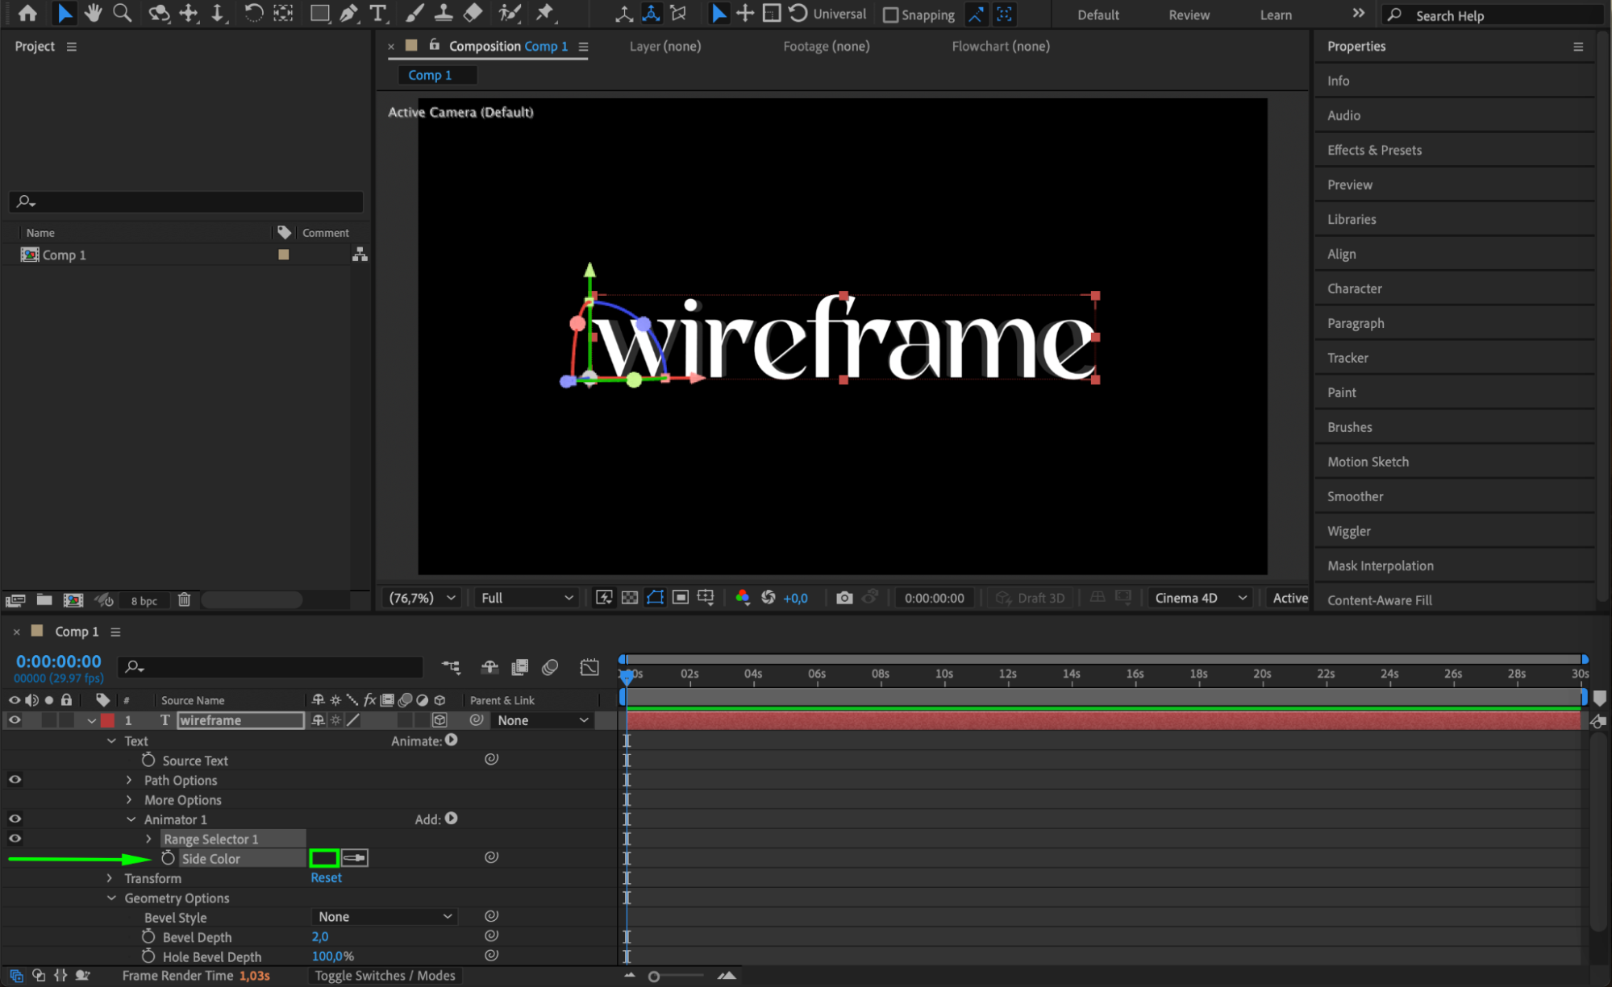The height and width of the screenshot is (987, 1612).
Task: Choose the Rotation tool
Action: click(253, 13)
